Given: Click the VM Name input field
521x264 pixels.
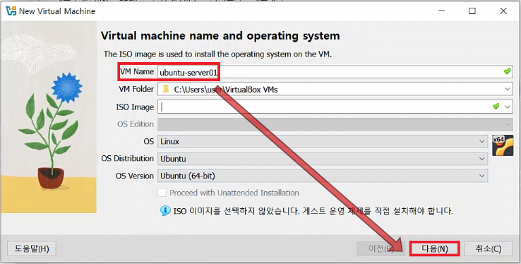Looking at the screenshot, I should click(335, 72).
